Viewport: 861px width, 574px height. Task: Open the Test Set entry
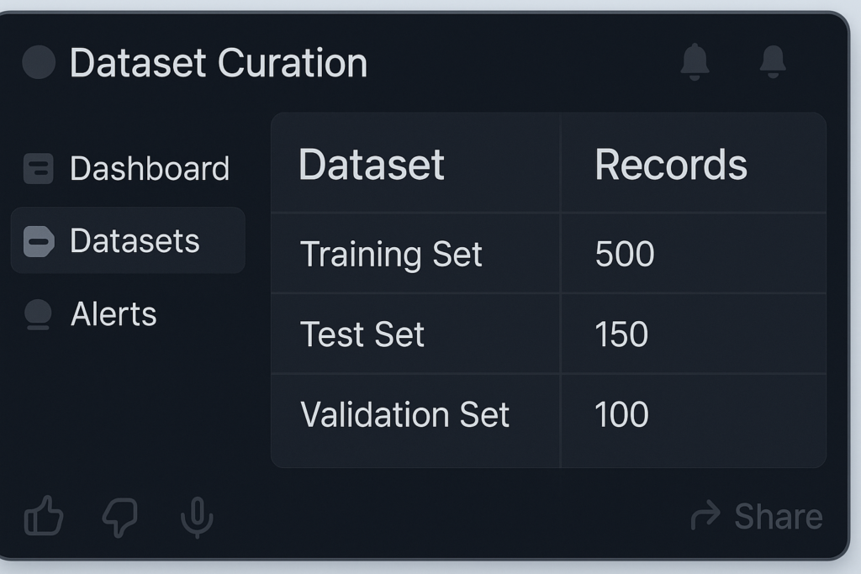(x=362, y=334)
